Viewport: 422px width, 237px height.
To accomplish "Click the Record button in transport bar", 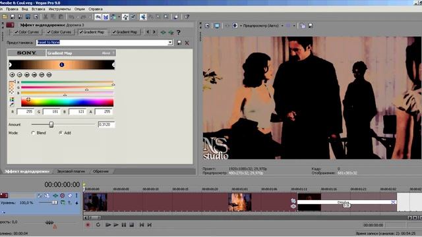I will (x=88, y=224).
